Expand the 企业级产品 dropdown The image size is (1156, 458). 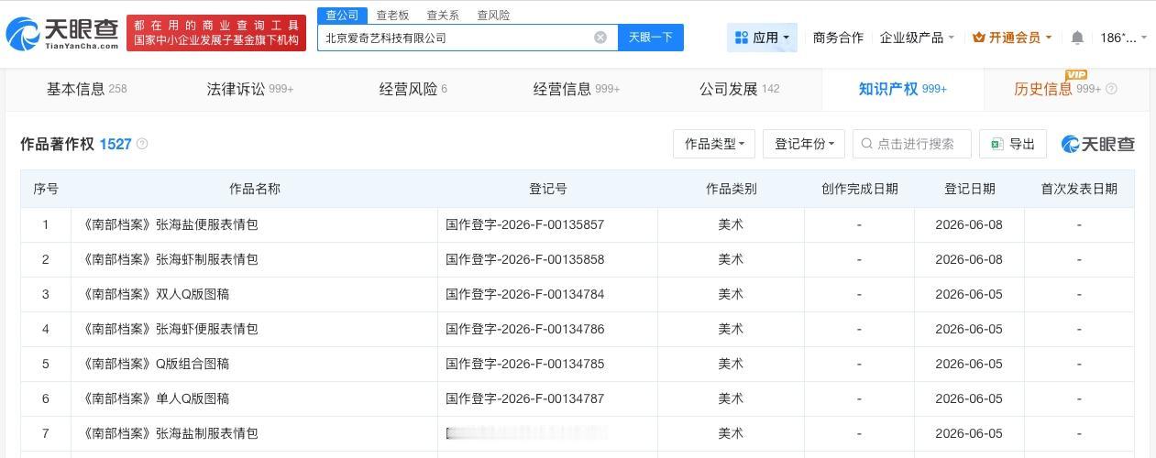(917, 38)
